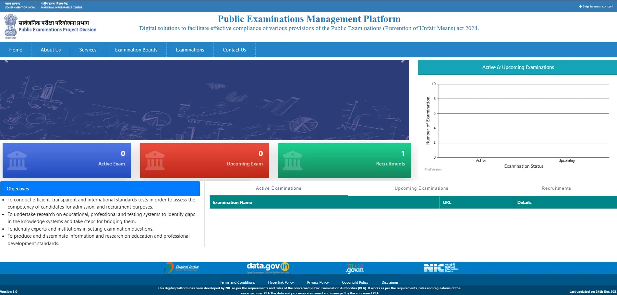Switch to Upcoming Examinations tab
The width and height of the screenshot is (617, 295).
pos(421,188)
